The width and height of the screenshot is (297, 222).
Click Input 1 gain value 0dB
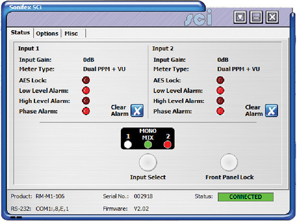[x=88, y=60]
